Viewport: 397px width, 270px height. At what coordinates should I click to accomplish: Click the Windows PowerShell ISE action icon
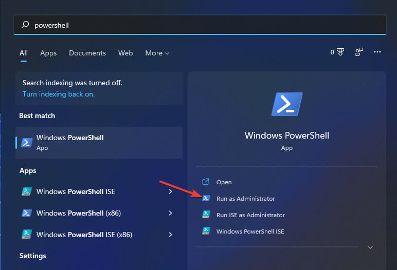pos(206,231)
